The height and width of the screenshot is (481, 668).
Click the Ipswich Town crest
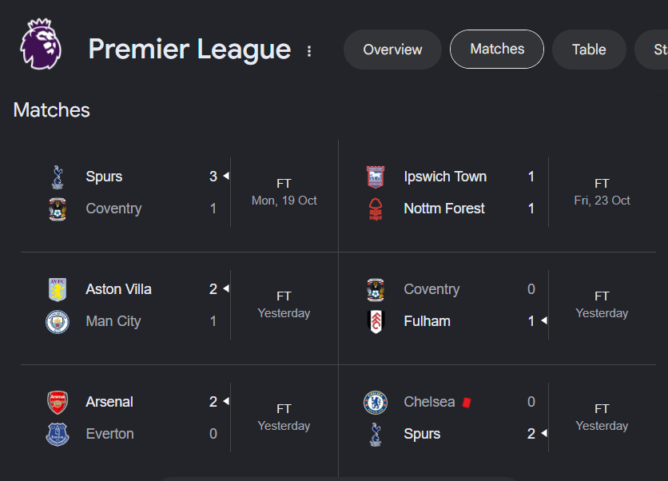click(x=376, y=177)
